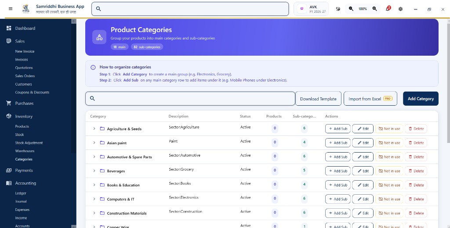This screenshot has width=450, height=228.
Task: Click the Product Categories header icon
Action: [x=99, y=37]
